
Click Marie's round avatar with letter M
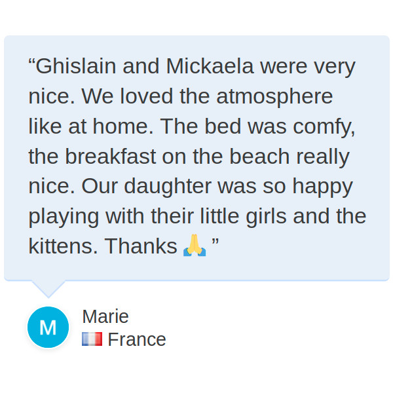[48, 327]
